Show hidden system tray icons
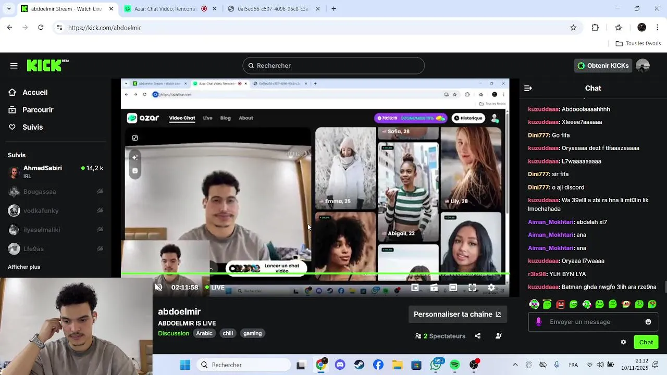 click(x=515, y=365)
